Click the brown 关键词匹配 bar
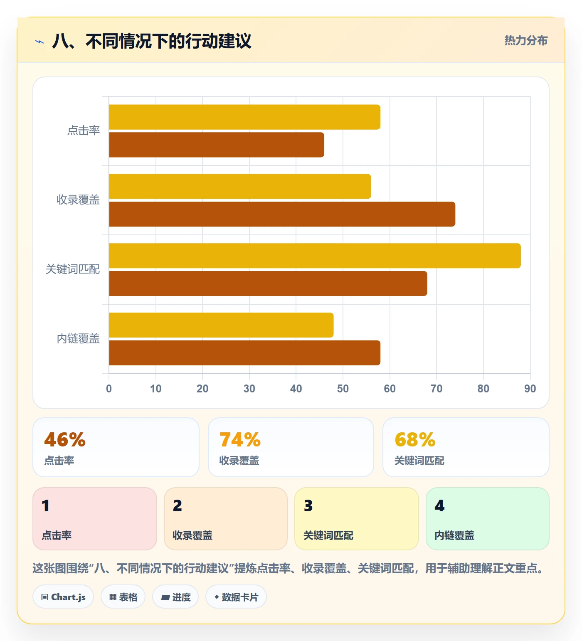Image resolution: width=582 pixels, height=641 pixels. [x=268, y=284]
